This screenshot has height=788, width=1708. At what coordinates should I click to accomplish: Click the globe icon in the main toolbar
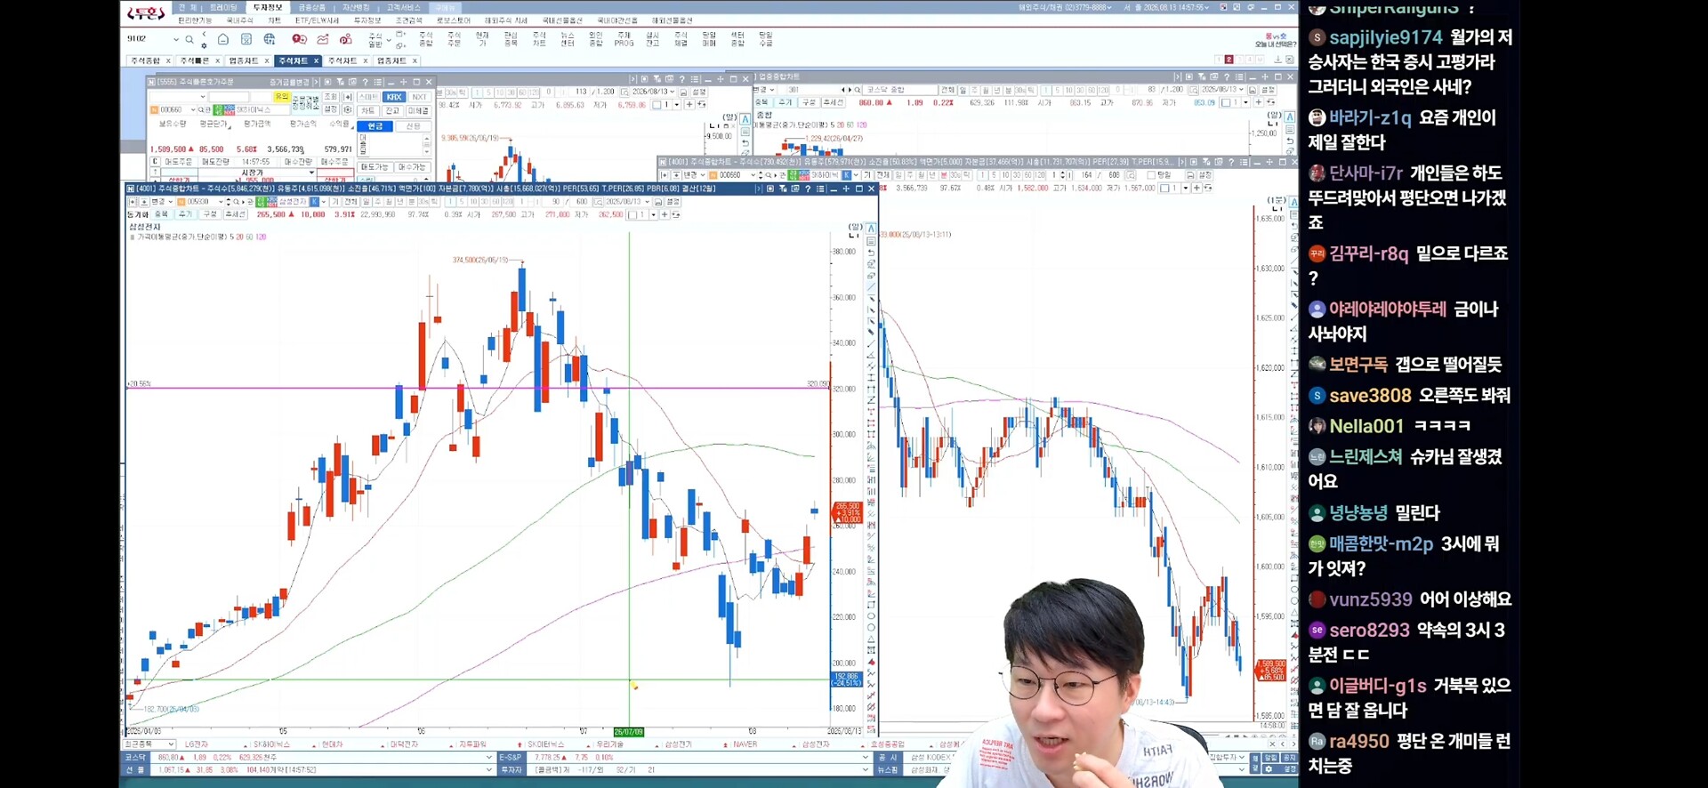(x=270, y=39)
